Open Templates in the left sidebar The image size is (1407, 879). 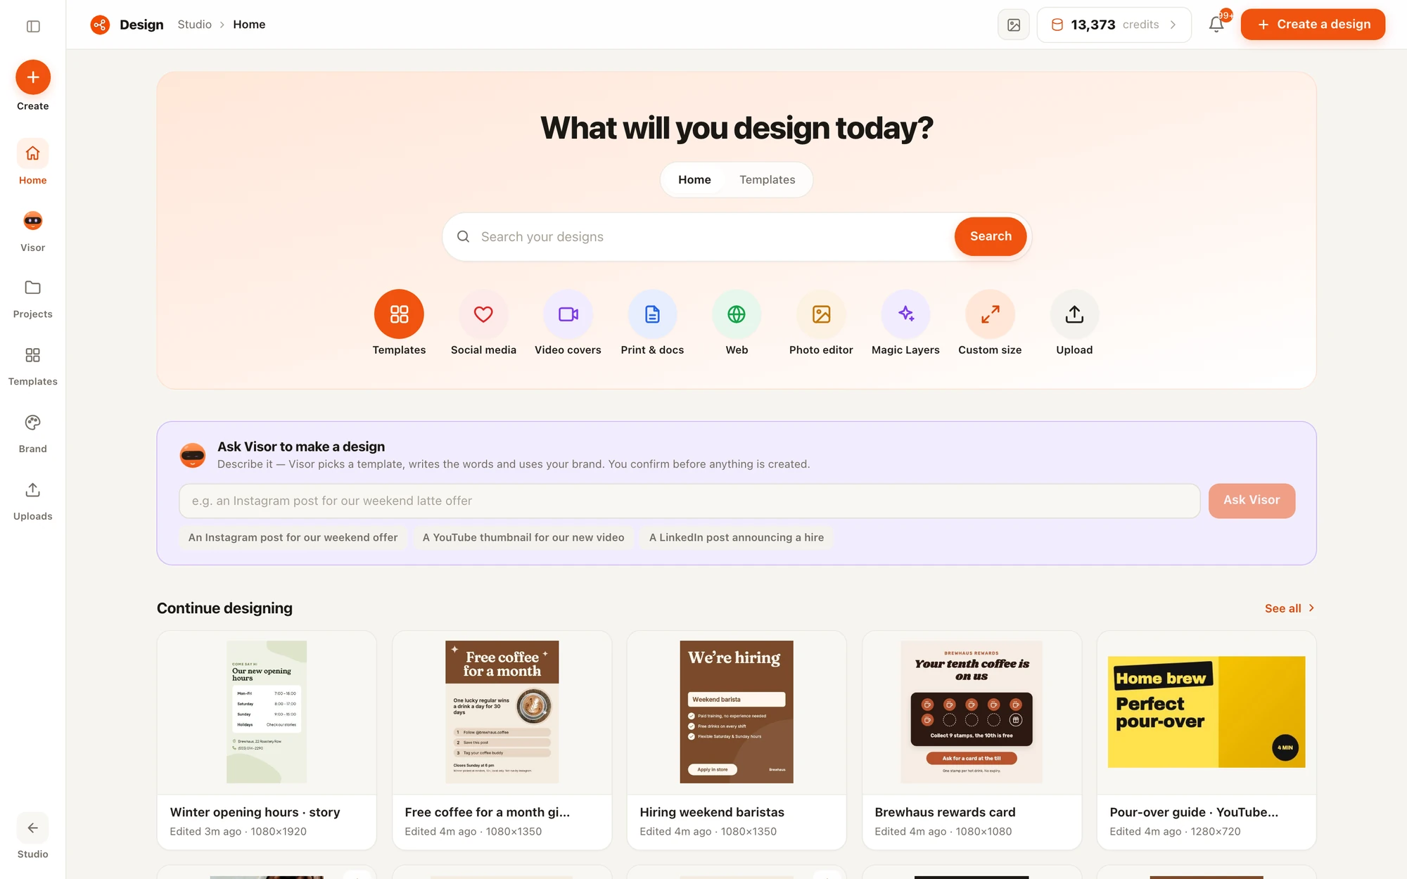point(33,366)
